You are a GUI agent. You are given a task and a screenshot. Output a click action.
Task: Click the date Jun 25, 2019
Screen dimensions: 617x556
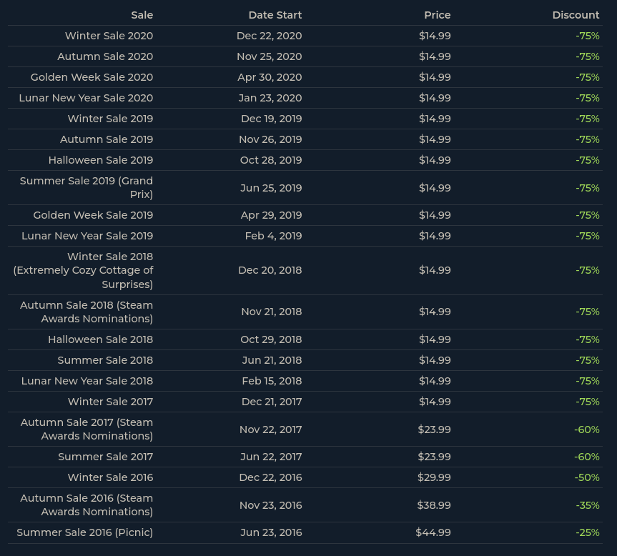(271, 188)
